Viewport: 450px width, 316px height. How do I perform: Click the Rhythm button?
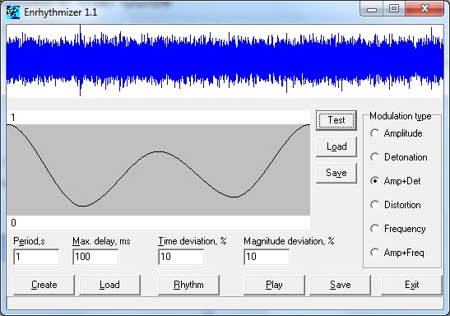coord(188,285)
